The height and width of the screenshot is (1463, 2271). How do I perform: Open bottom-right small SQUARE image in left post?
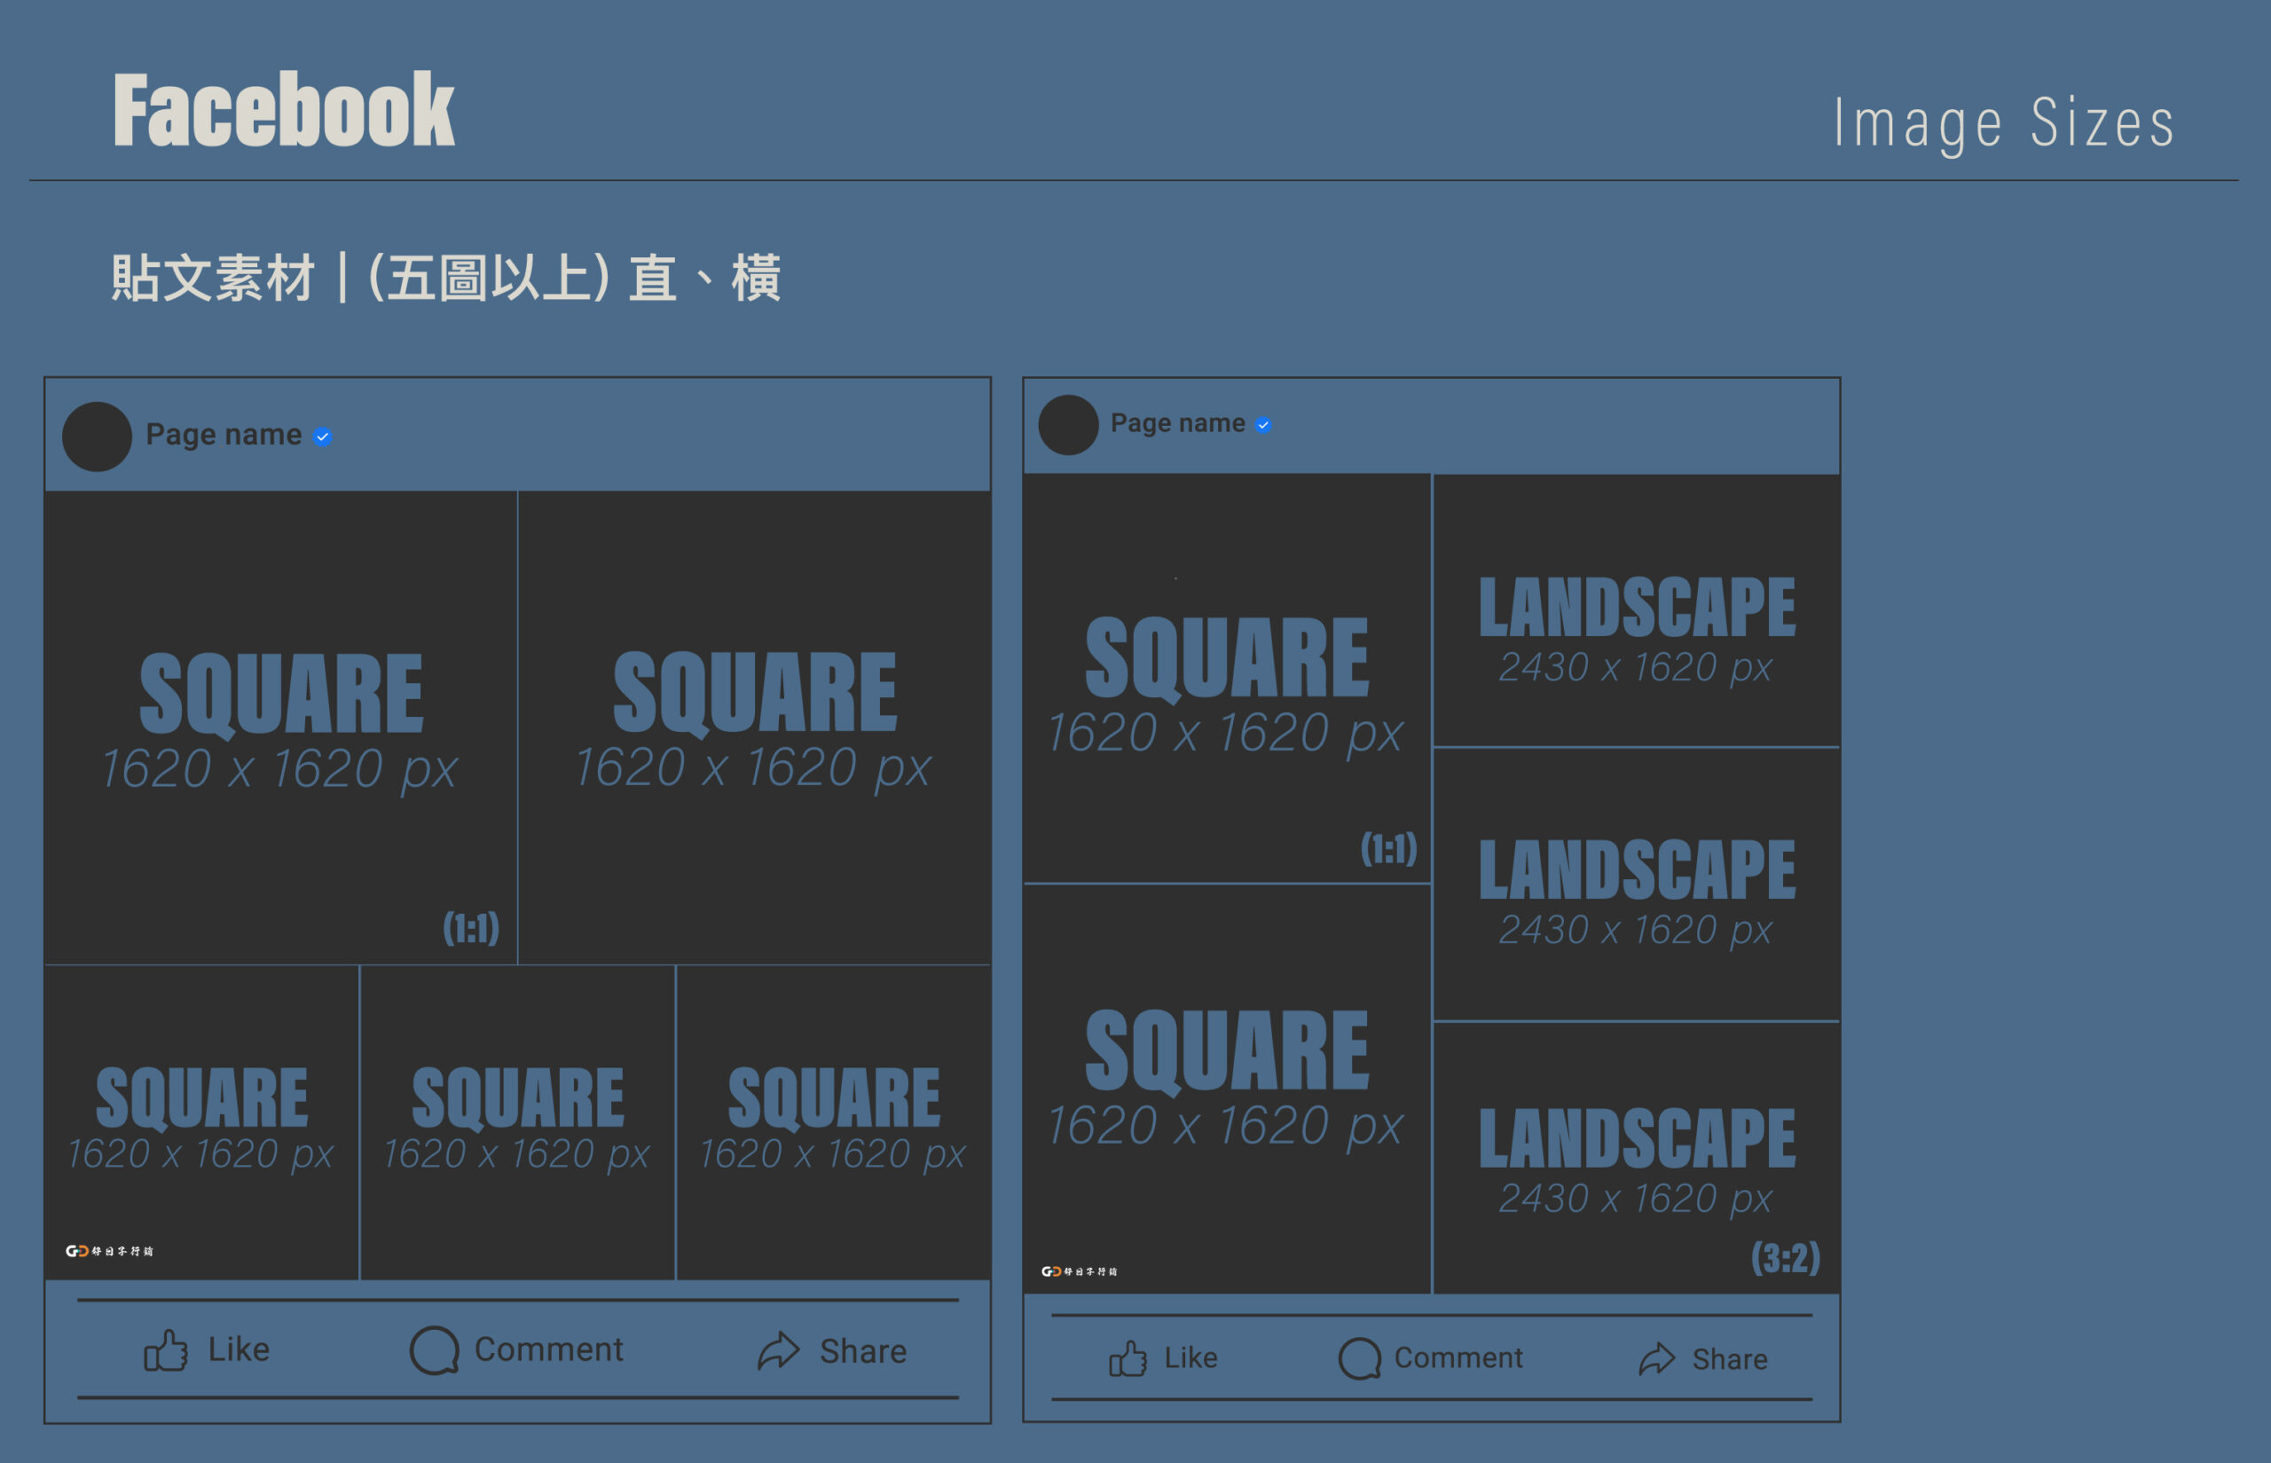click(834, 1123)
